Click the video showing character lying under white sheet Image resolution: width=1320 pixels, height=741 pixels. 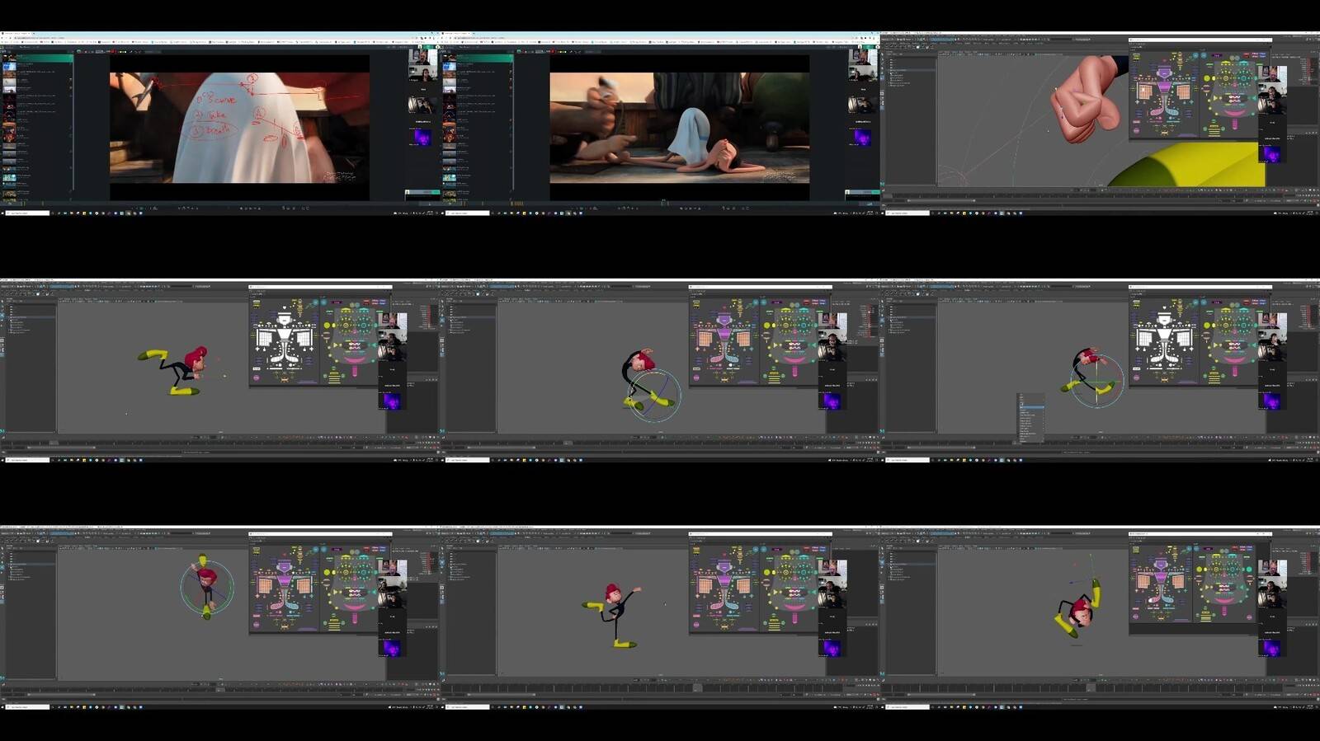[x=679, y=128]
